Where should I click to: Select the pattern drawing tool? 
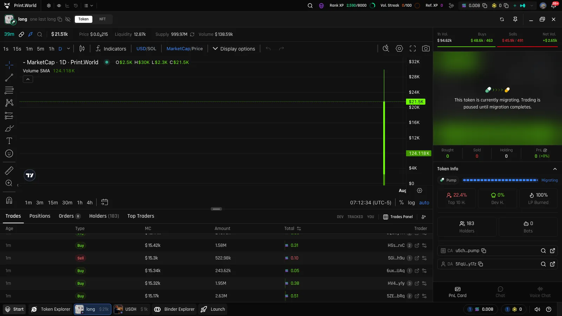9,103
